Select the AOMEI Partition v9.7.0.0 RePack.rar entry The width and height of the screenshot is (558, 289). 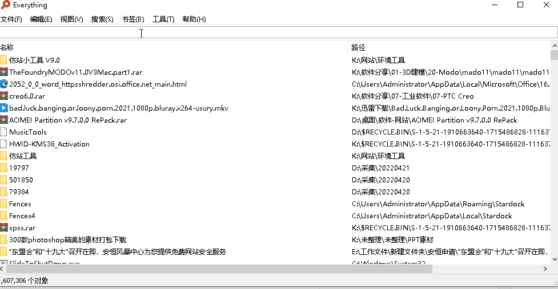[x=68, y=120]
